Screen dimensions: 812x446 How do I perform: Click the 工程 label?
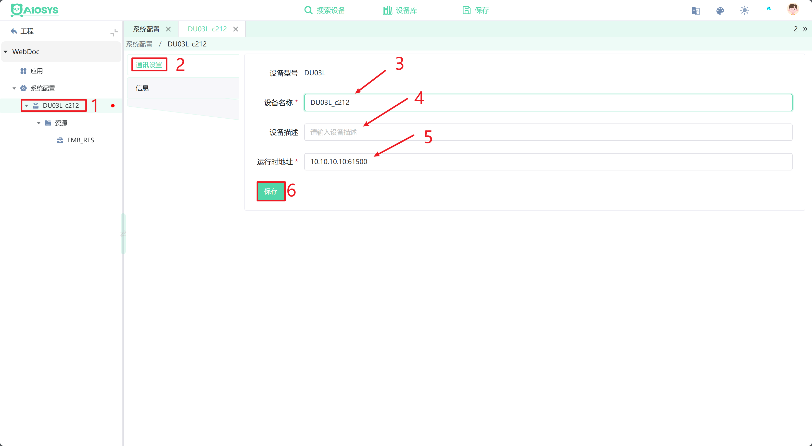point(27,31)
